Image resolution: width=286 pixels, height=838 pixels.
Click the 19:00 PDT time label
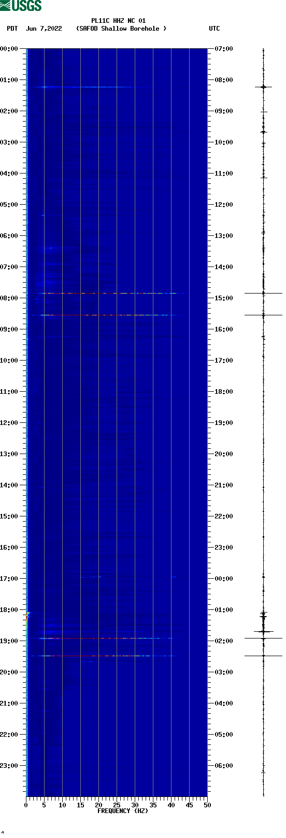(x=9, y=641)
